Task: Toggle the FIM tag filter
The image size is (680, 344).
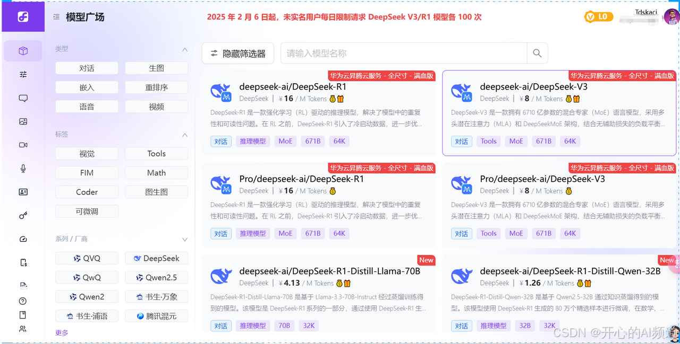Action: [87, 173]
